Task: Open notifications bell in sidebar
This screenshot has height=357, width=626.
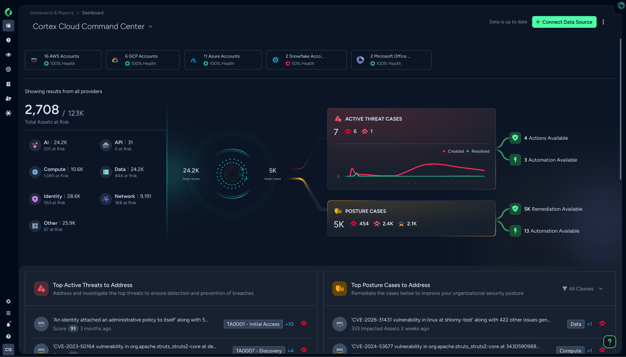Action: (8, 325)
